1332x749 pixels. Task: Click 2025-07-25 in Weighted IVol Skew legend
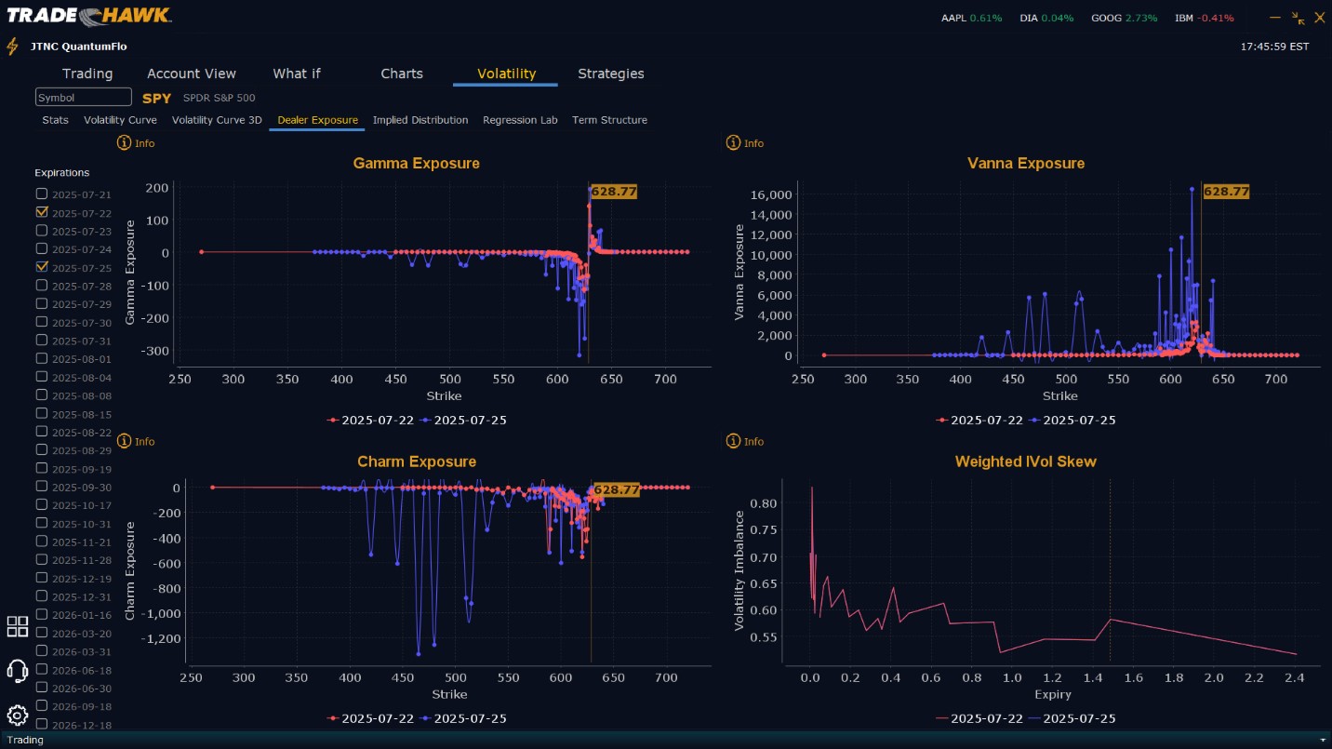1072,718
